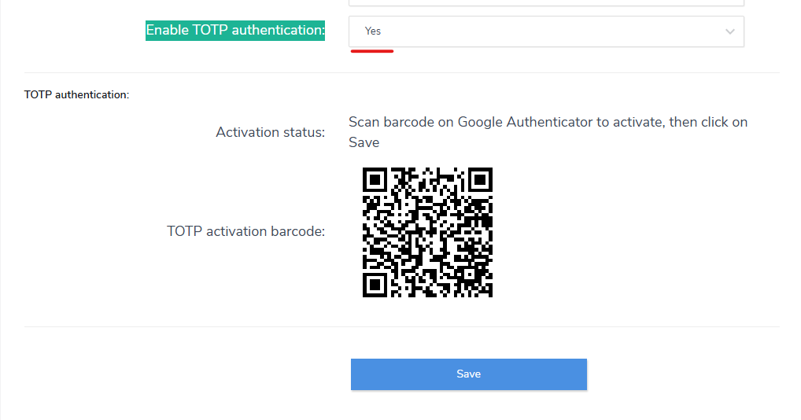This screenshot has width=801, height=420.
Task: Click the QR code's bottom-left finder square
Action: click(x=376, y=284)
